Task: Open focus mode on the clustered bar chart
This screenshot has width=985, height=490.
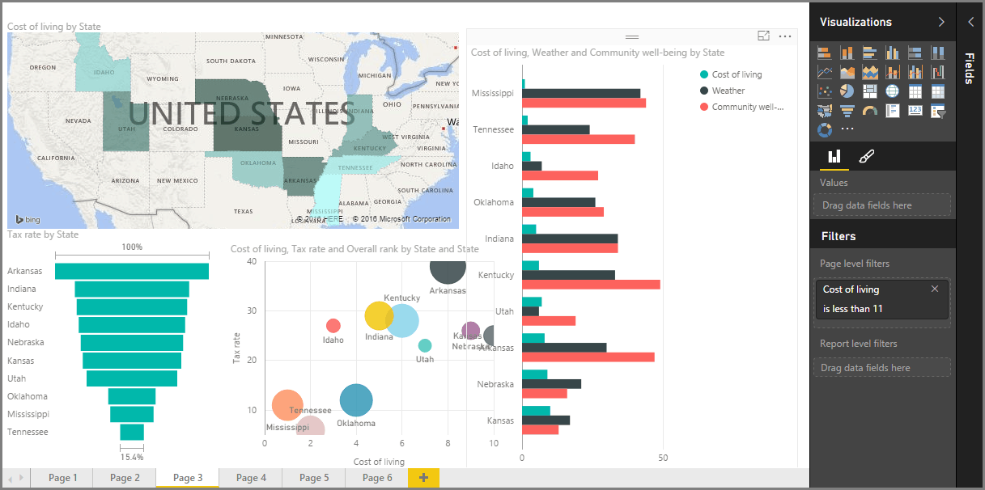Action: [762, 36]
